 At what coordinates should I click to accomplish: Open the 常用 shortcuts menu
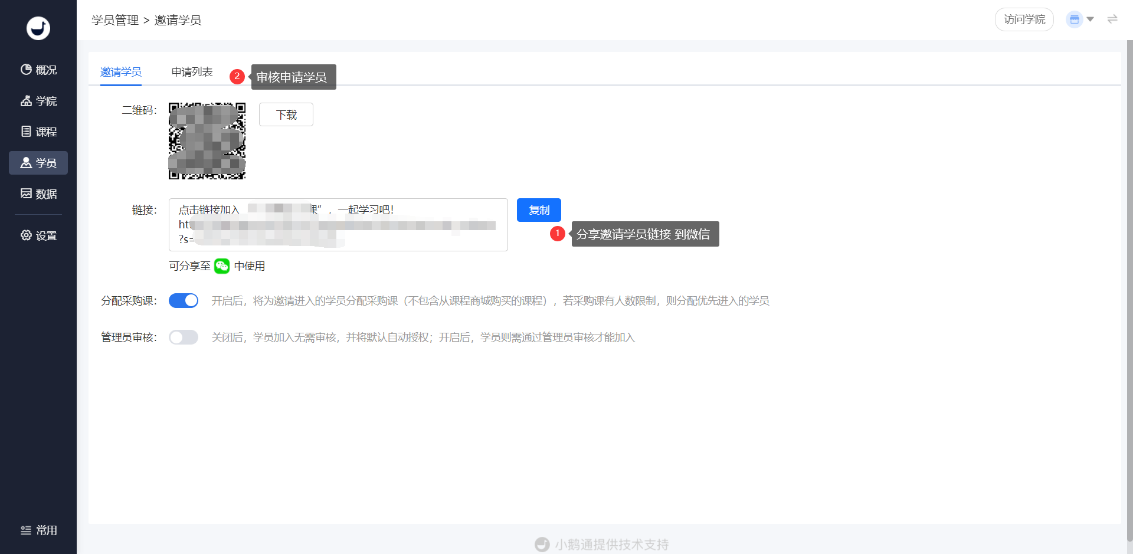coord(38,530)
